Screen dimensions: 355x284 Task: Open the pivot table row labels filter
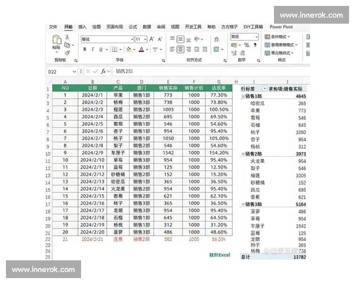click(264, 89)
